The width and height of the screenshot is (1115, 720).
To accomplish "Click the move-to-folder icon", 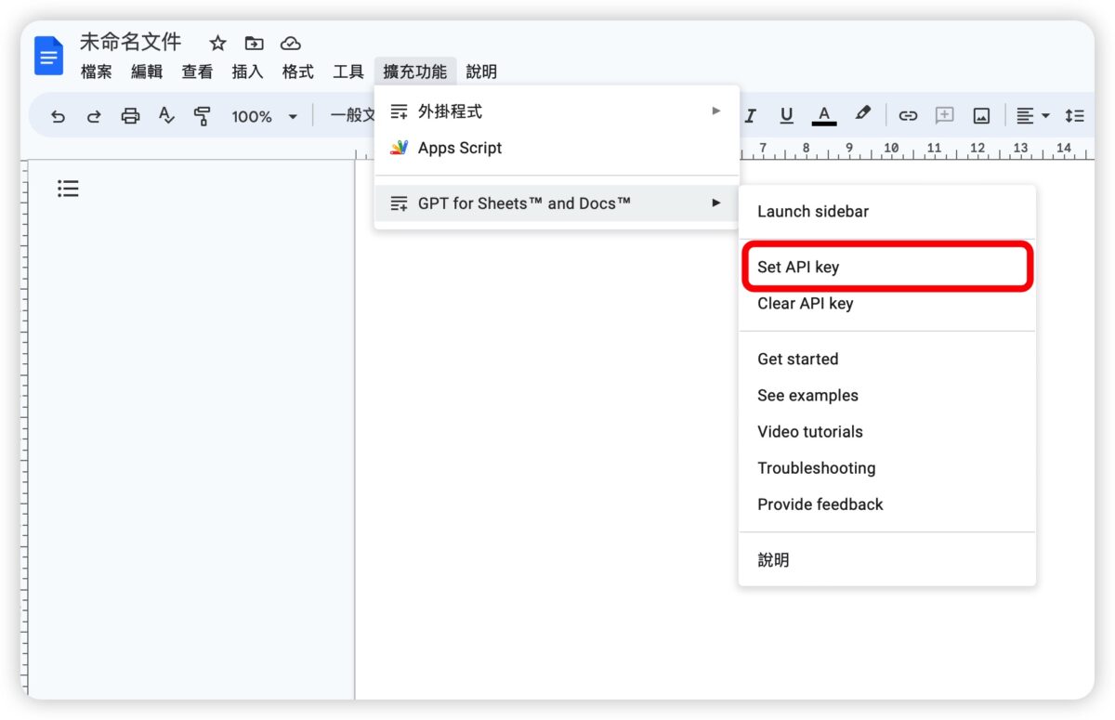I will (254, 44).
